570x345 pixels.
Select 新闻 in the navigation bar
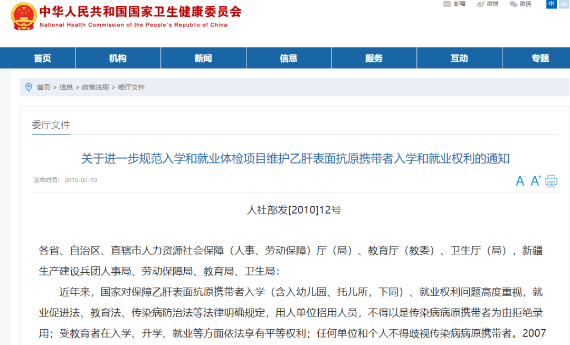pyautogui.click(x=203, y=58)
